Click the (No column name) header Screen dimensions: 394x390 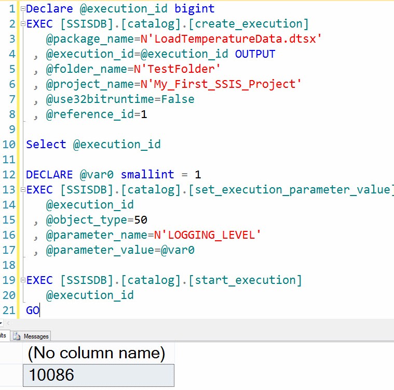tap(99, 353)
